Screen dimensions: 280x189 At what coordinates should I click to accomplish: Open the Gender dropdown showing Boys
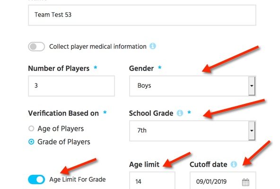tap(192, 86)
